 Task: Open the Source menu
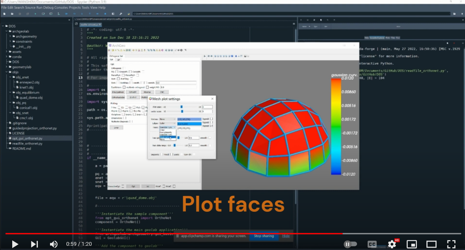(31, 8)
